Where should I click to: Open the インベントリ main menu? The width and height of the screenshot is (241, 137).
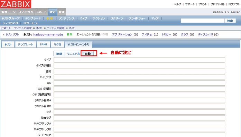[x=26, y=12]
